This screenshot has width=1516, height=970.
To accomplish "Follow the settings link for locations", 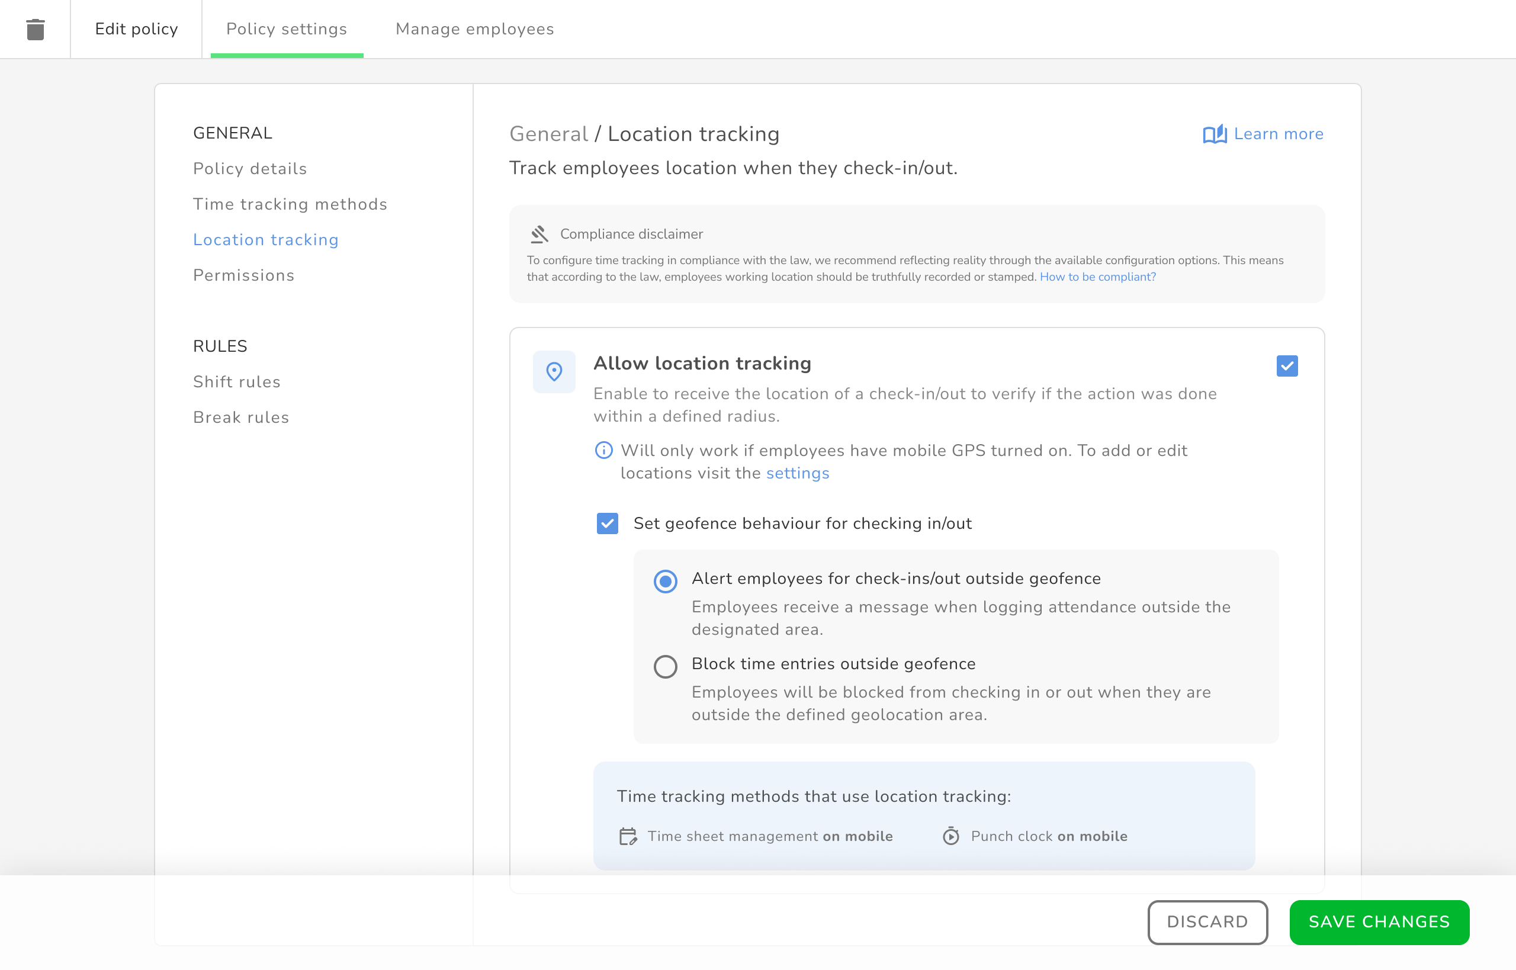I will (x=797, y=473).
